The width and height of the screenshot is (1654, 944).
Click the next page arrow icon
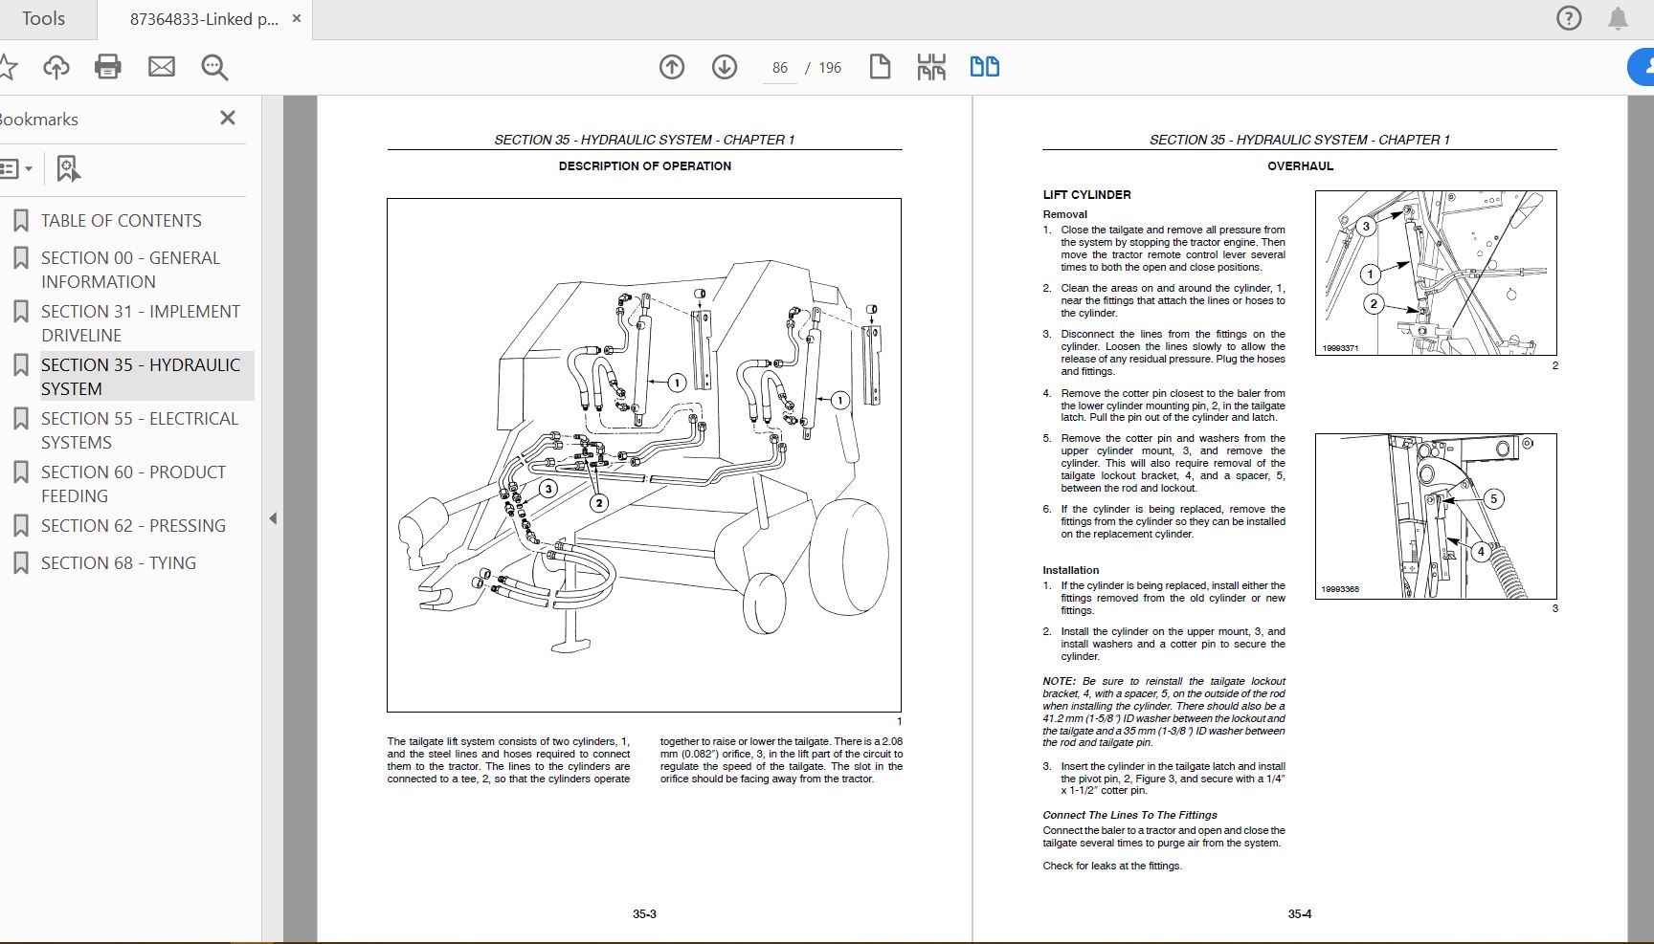725,67
